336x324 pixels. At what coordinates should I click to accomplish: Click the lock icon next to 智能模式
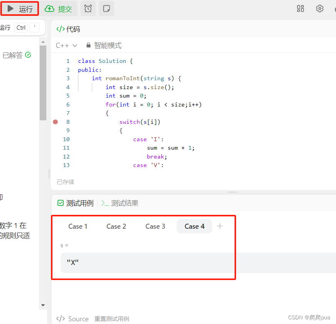point(89,45)
